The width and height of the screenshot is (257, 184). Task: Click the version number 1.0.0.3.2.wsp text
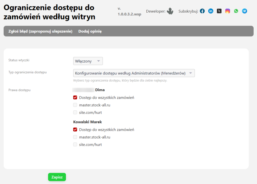point(129,14)
